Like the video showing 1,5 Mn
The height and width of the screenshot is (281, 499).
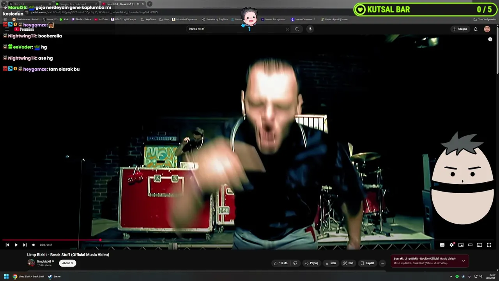pos(281,263)
